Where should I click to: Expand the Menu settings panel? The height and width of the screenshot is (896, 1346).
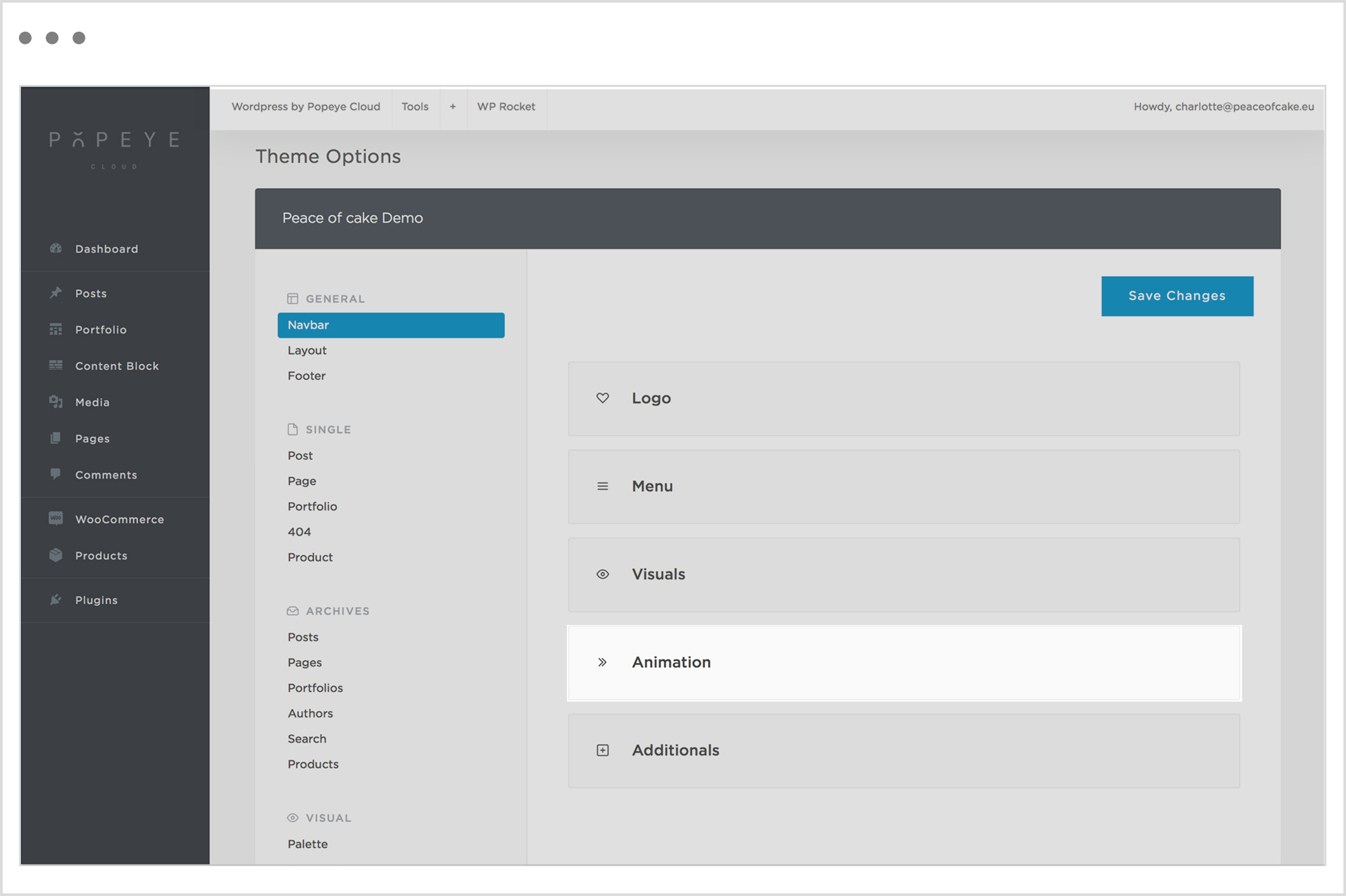[x=904, y=487]
